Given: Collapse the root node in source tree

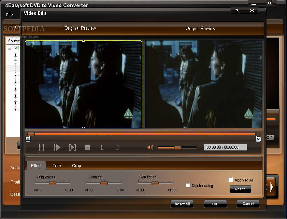Looking at the screenshot, I should click(9, 48).
